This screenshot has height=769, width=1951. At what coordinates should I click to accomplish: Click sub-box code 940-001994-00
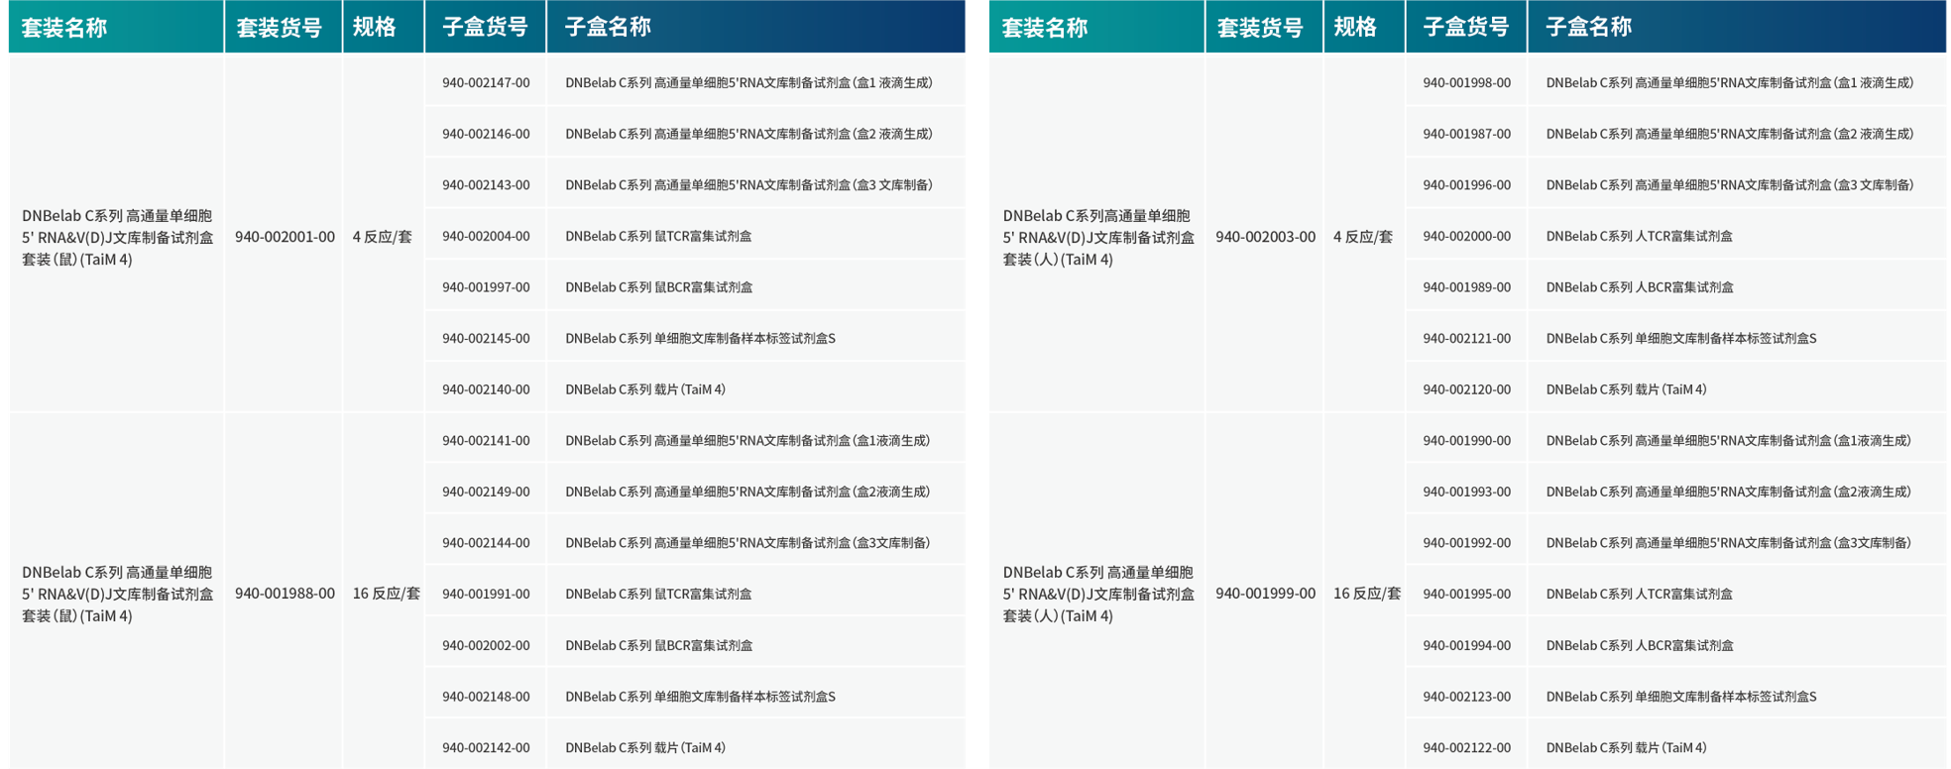pos(1467,645)
